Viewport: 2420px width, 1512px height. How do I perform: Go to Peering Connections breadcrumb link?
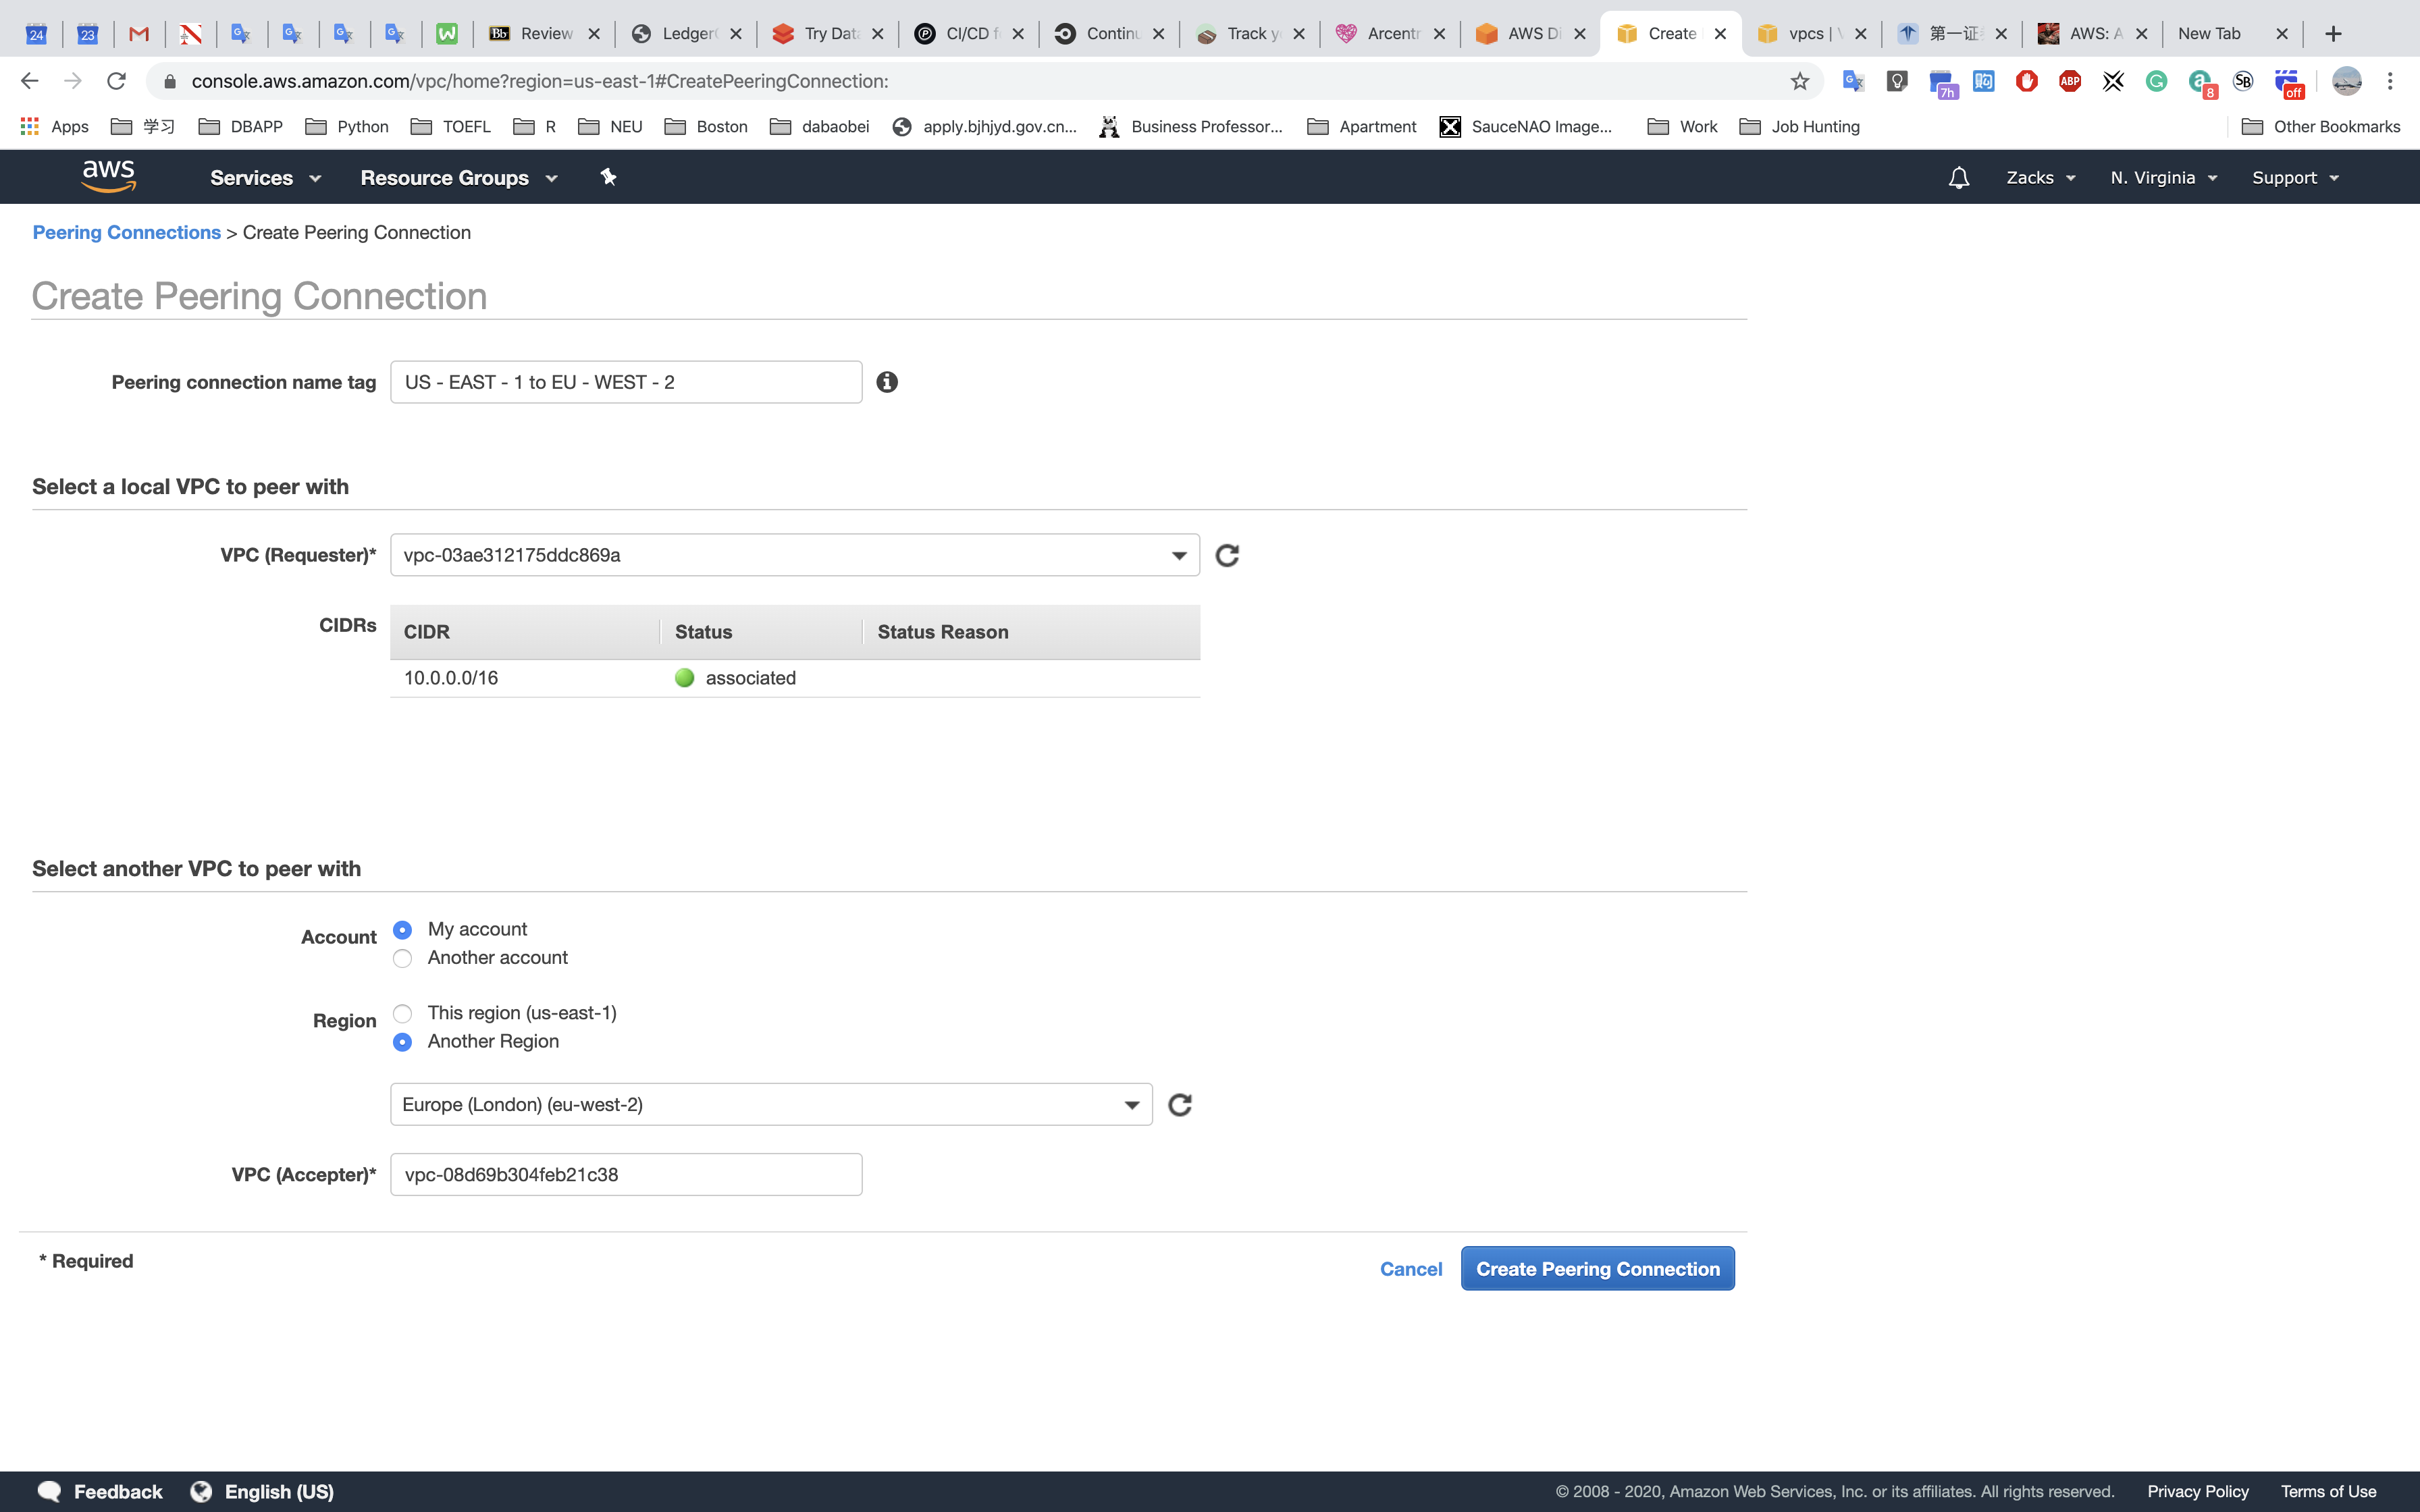pos(126,232)
